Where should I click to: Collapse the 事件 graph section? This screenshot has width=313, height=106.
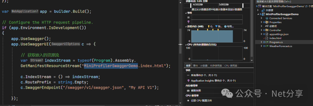[x=186, y=13]
